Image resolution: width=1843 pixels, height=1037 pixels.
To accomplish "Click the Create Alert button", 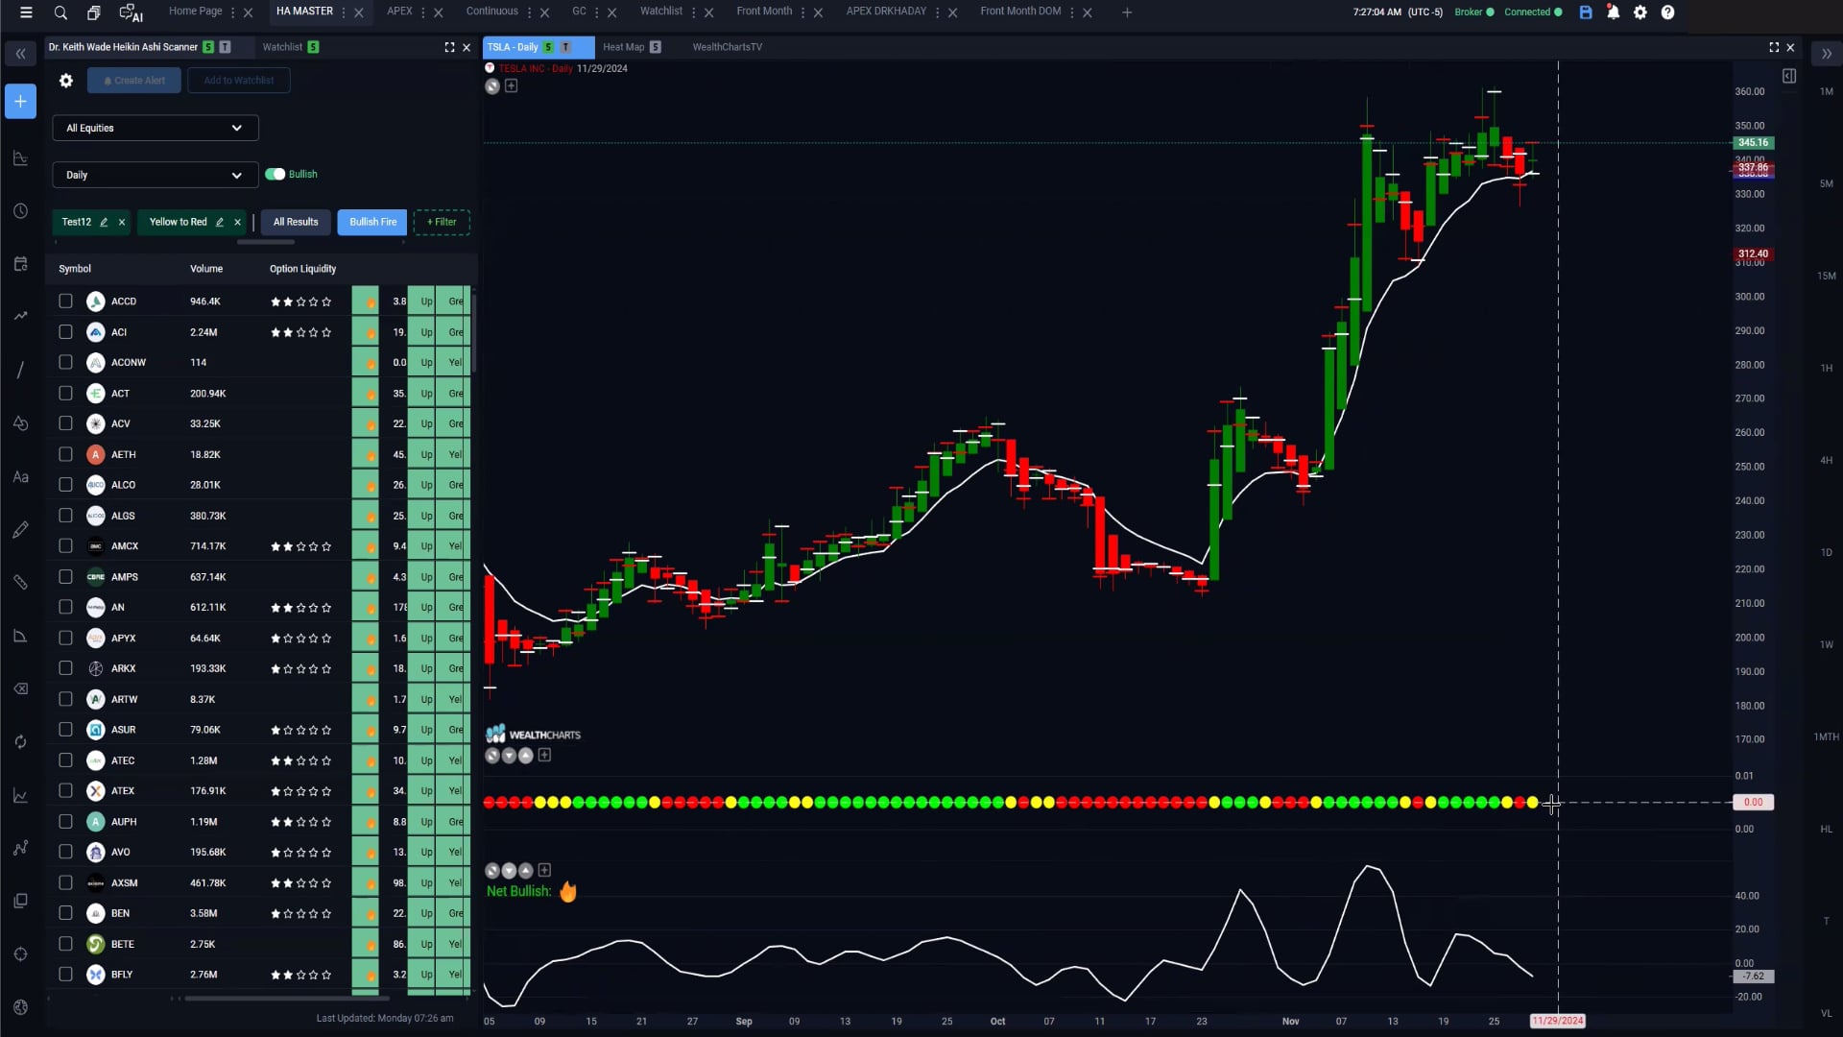I will coord(134,81).
